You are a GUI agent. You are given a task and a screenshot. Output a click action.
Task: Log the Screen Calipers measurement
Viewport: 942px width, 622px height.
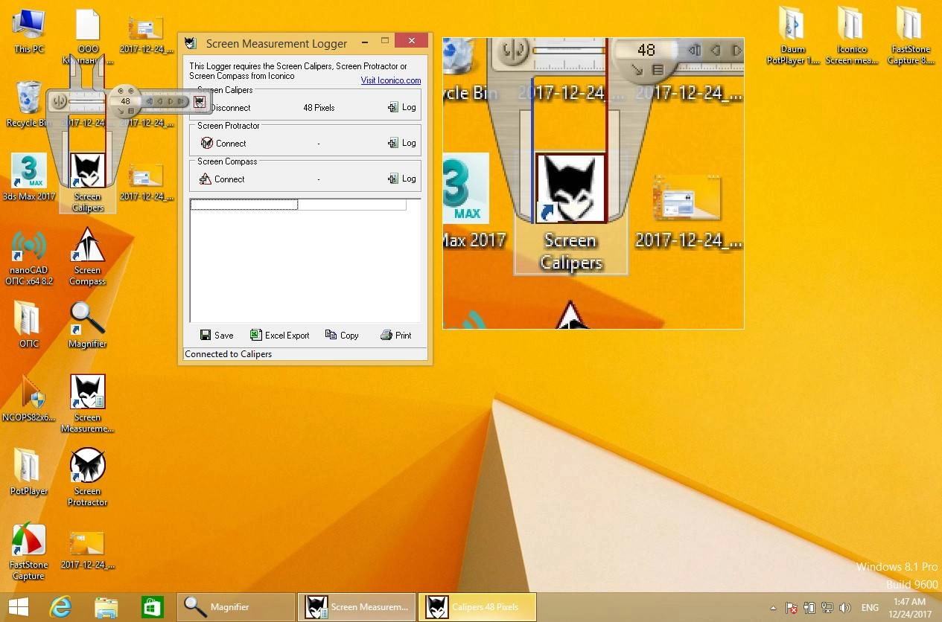tap(402, 108)
